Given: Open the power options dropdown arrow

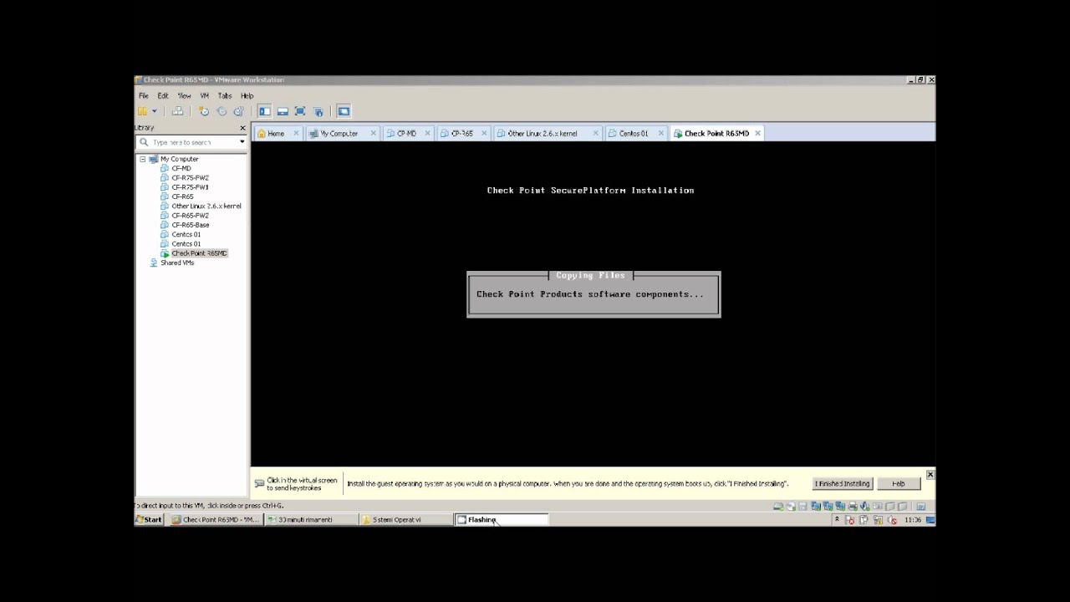Looking at the screenshot, I should click(x=154, y=111).
